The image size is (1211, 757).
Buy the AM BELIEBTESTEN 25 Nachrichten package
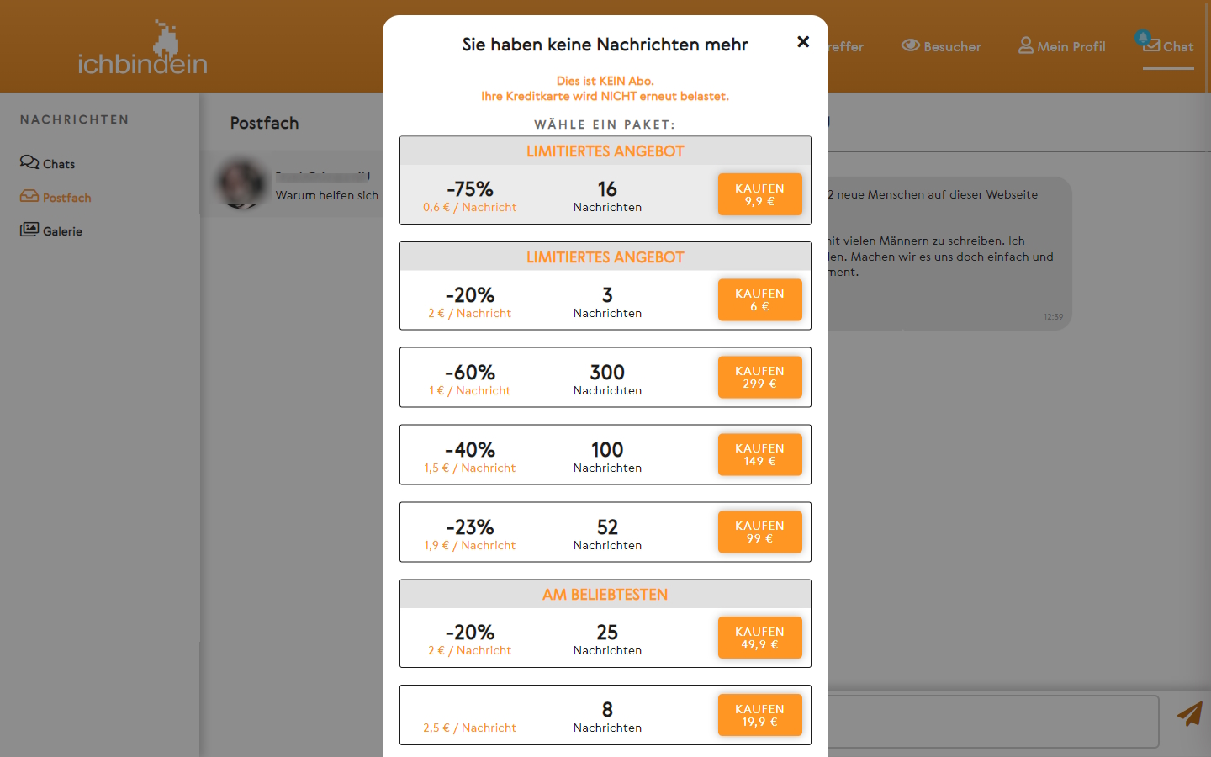pos(759,638)
